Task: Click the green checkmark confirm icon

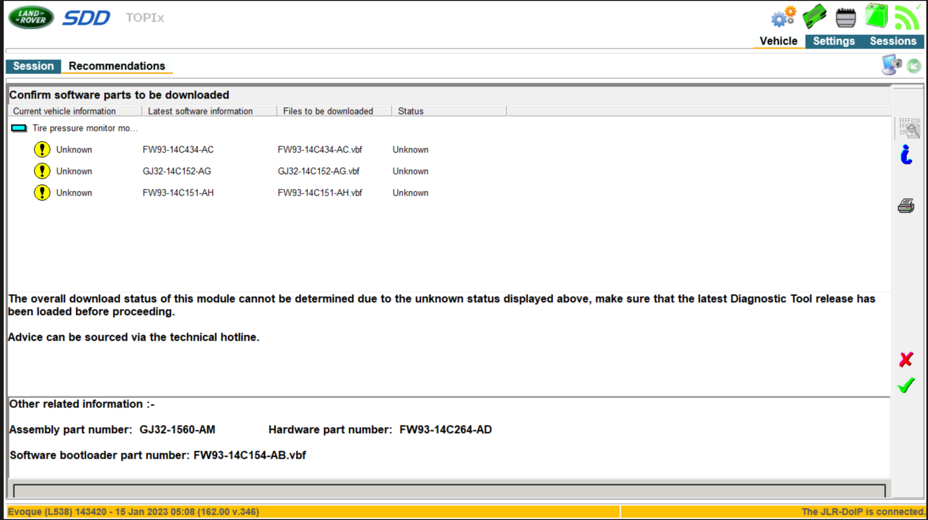Action: pyautogui.click(x=906, y=385)
